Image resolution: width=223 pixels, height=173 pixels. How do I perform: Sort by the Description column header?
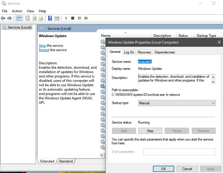click(164, 35)
